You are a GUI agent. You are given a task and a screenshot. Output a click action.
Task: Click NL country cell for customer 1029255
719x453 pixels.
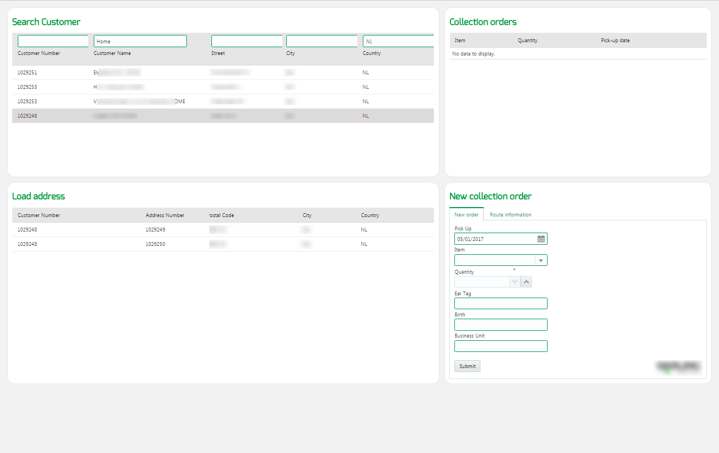coord(366,87)
